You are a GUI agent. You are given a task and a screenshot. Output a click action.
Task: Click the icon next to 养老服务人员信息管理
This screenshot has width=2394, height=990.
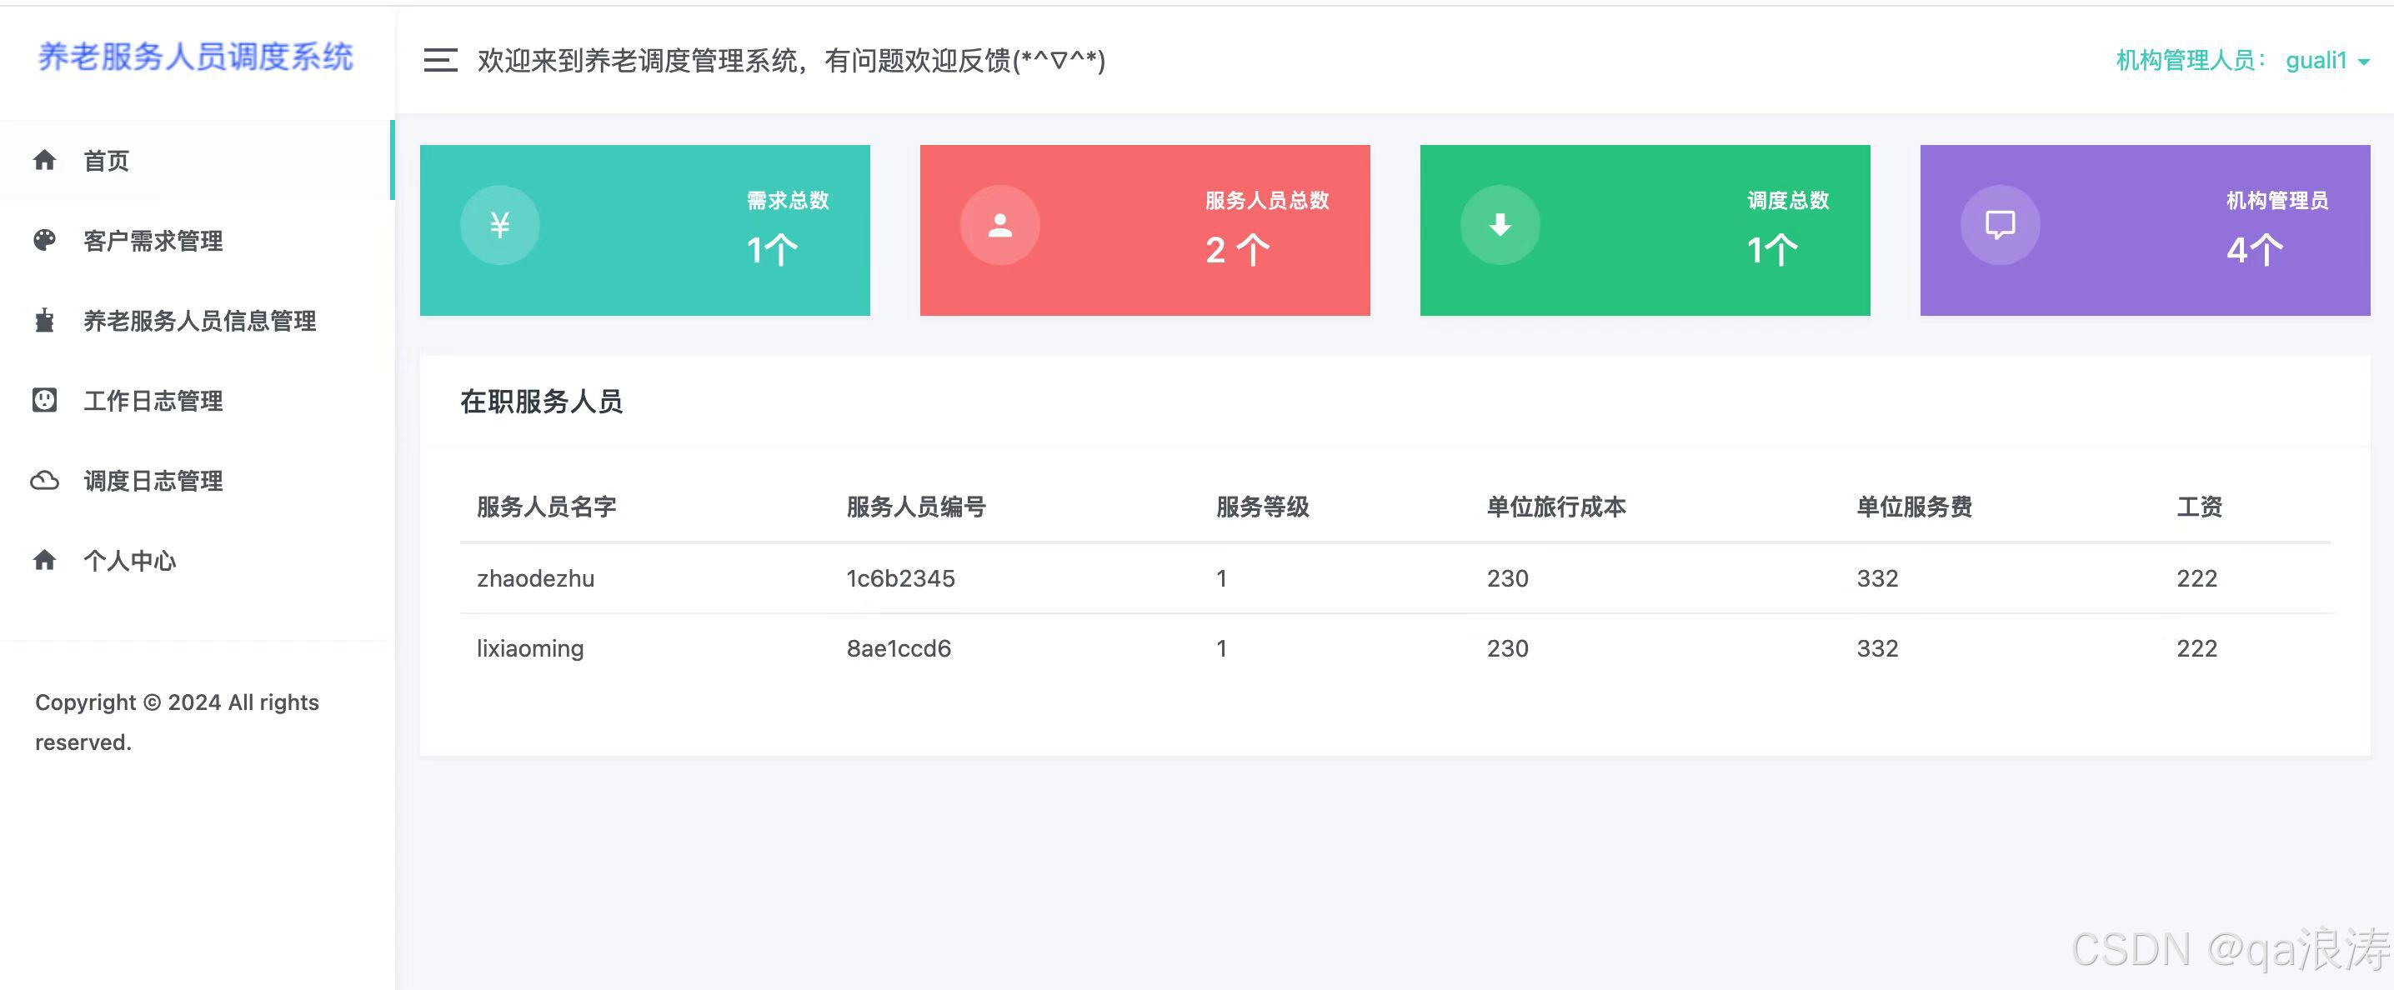click(45, 322)
